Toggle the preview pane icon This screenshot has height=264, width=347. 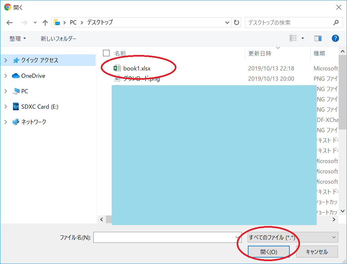[318, 39]
